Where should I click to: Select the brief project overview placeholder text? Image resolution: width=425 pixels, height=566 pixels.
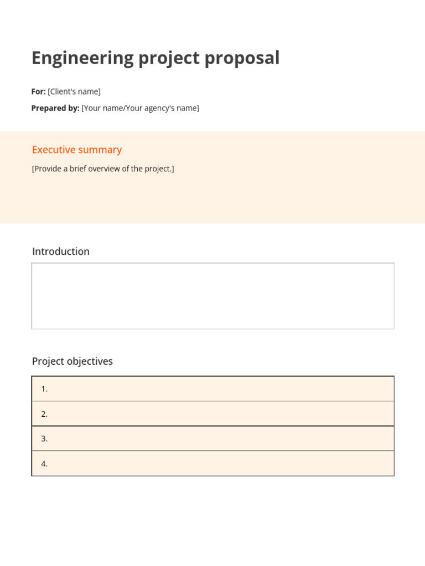[103, 169]
